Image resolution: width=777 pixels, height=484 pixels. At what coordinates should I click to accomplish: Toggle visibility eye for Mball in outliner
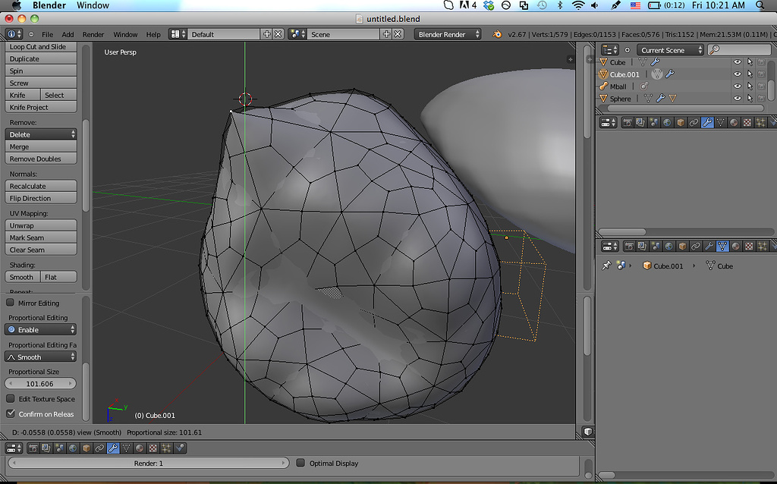pos(738,86)
